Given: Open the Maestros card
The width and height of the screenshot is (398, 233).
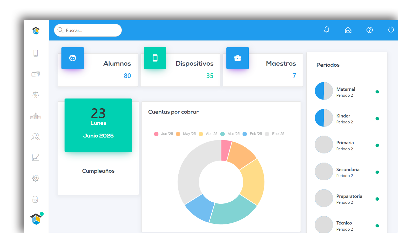Looking at the screenshot, I should tap(263, 70).
